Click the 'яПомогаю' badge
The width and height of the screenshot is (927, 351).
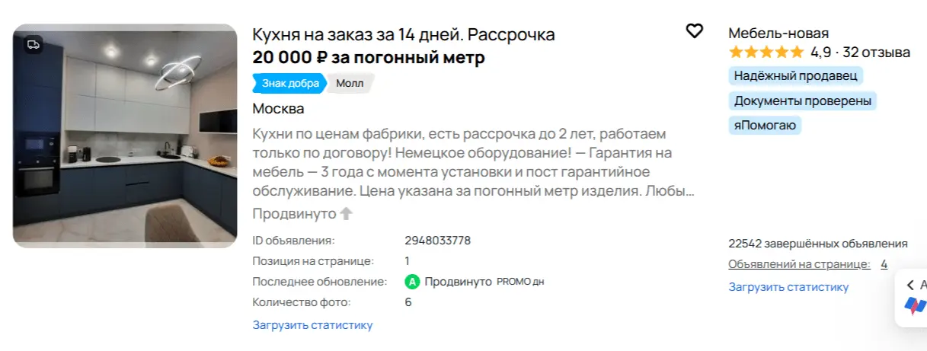(765, 126)
